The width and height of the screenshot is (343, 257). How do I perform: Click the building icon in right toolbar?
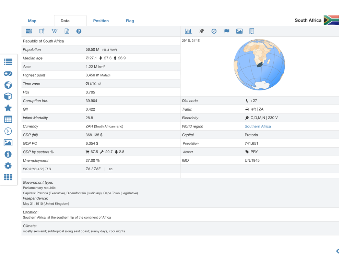point(252,31)
